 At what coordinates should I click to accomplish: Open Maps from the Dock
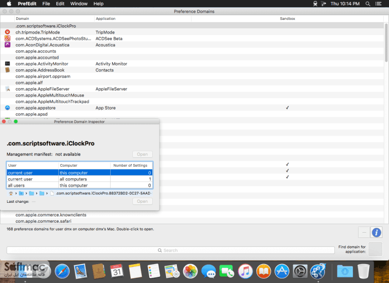tap(172, 271)
